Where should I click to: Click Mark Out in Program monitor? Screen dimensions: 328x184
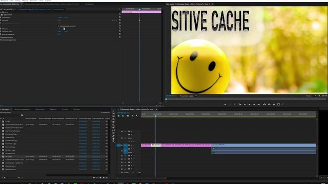tap(234, 104)
